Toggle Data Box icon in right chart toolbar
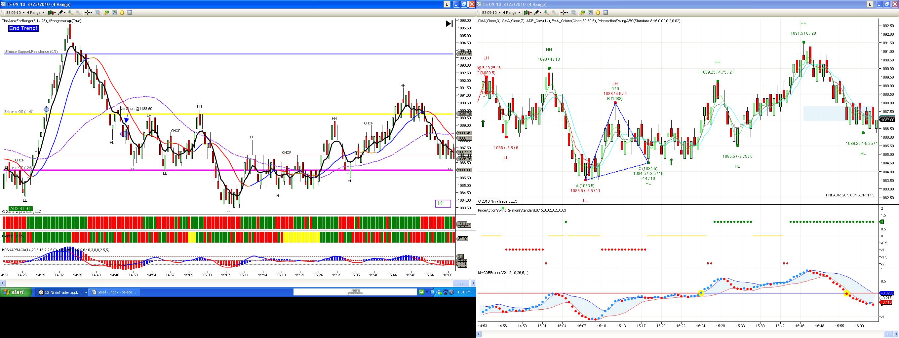 (x=606, y=13)
